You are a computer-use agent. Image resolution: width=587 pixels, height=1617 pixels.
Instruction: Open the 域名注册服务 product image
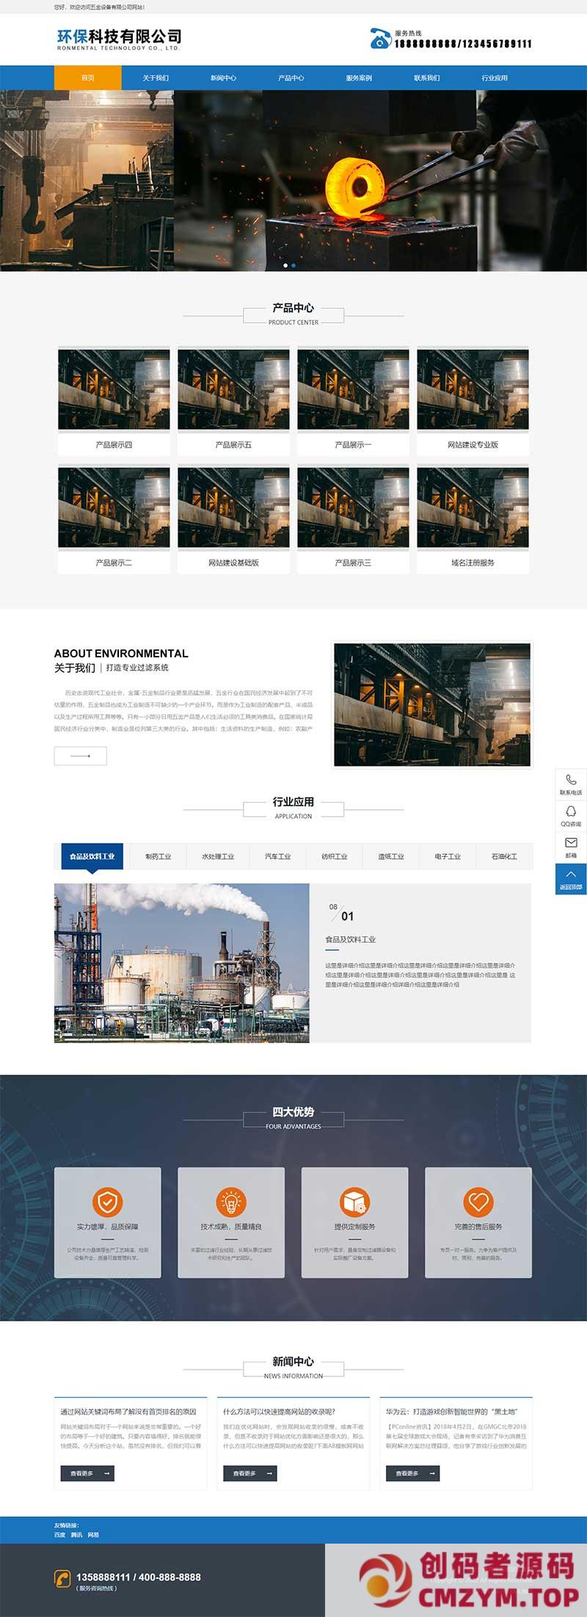pyautogui.click(x=473, y=508)
